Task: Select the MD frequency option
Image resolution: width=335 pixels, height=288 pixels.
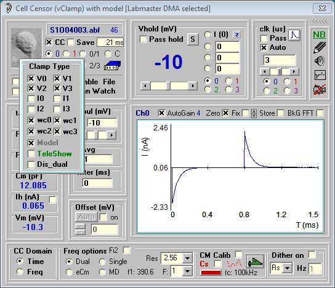Action: (x=102, y=272)
